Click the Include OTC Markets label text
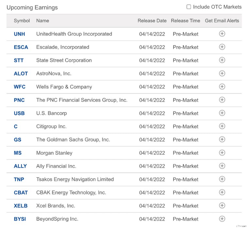The image size is (251, 228). (x=217, y=7)
